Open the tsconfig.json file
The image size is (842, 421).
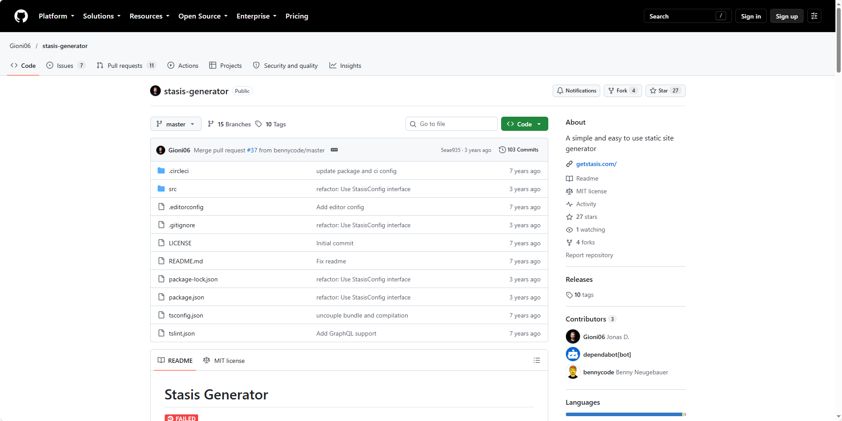click(186, 315)
